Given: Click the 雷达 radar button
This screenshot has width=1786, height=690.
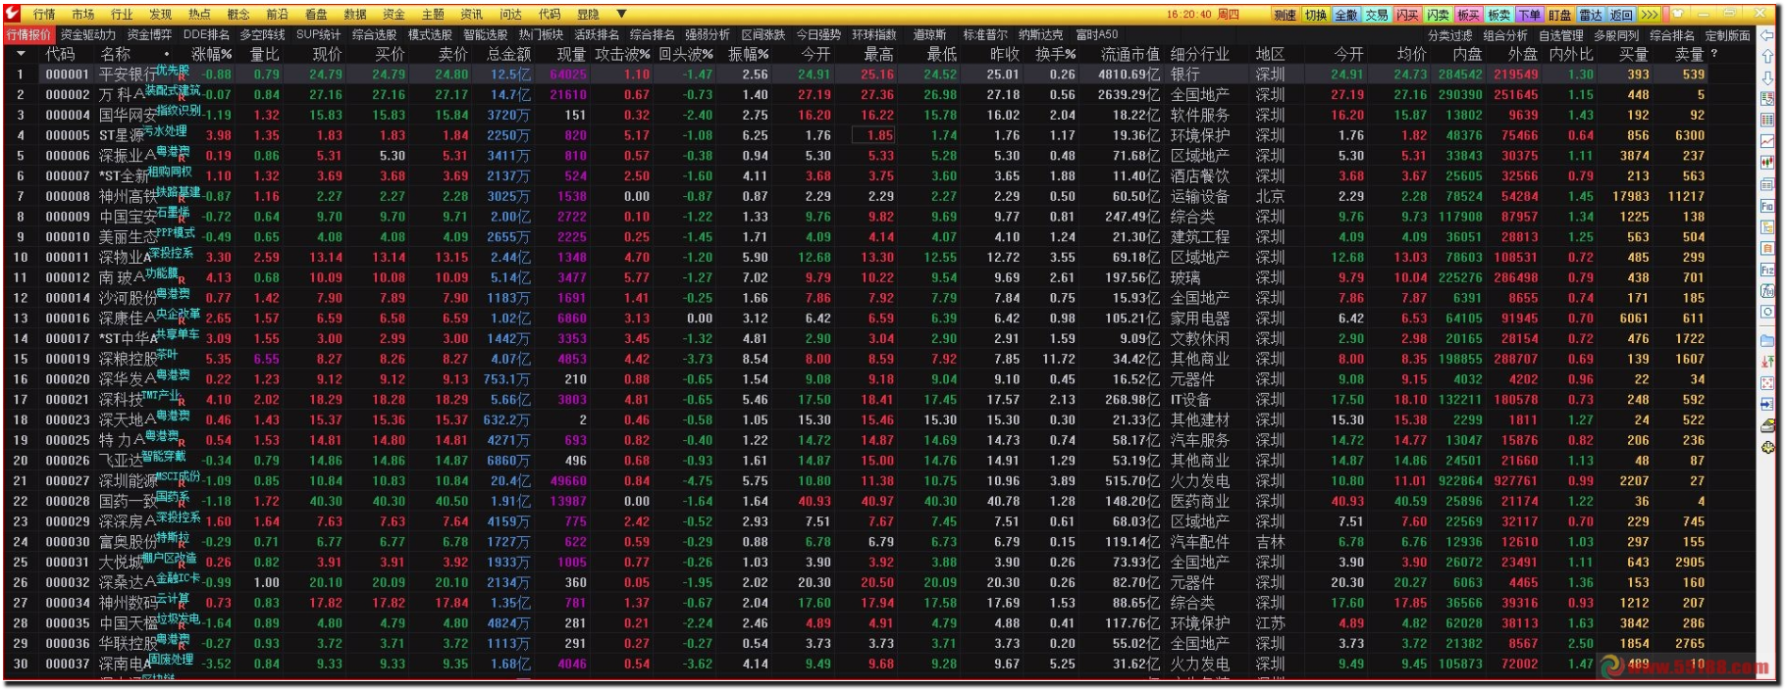Looking at the screenshot, I should pyautogui.click(x=1591, y=15).
